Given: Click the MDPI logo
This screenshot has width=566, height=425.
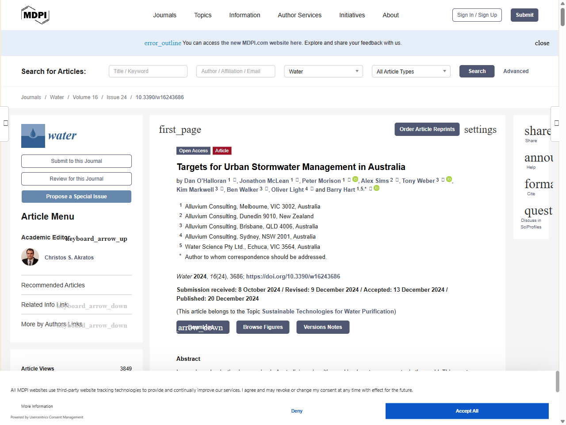Looking at the screenshot, I should [x=35, y=15].
